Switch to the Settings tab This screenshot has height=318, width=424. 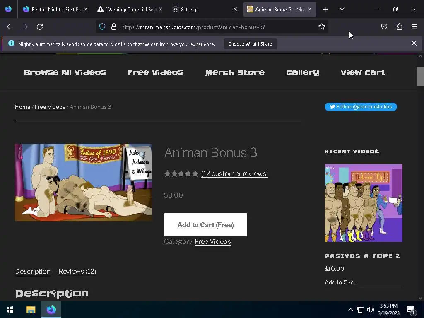click(x=205, y=9)
